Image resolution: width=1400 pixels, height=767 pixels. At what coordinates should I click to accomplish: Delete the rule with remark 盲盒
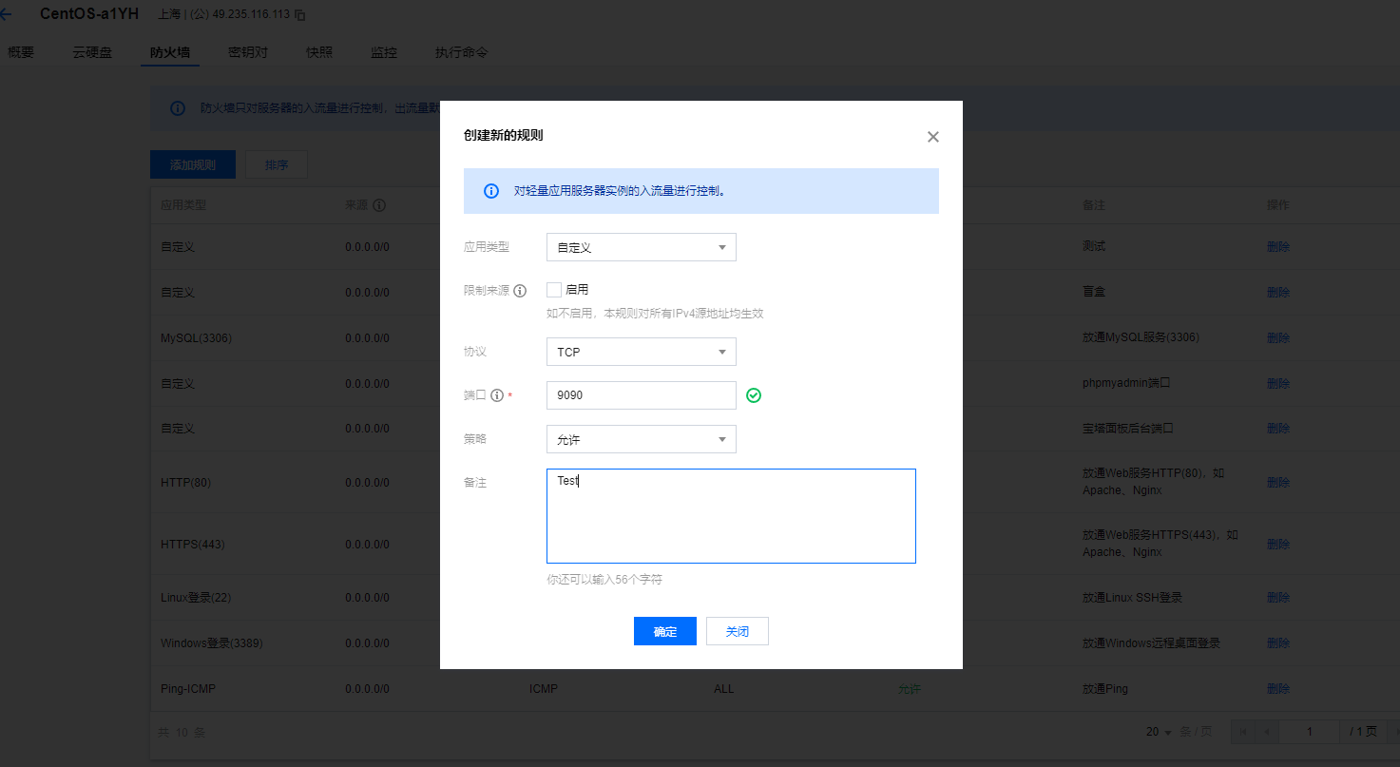click(x=1278, y=292)
